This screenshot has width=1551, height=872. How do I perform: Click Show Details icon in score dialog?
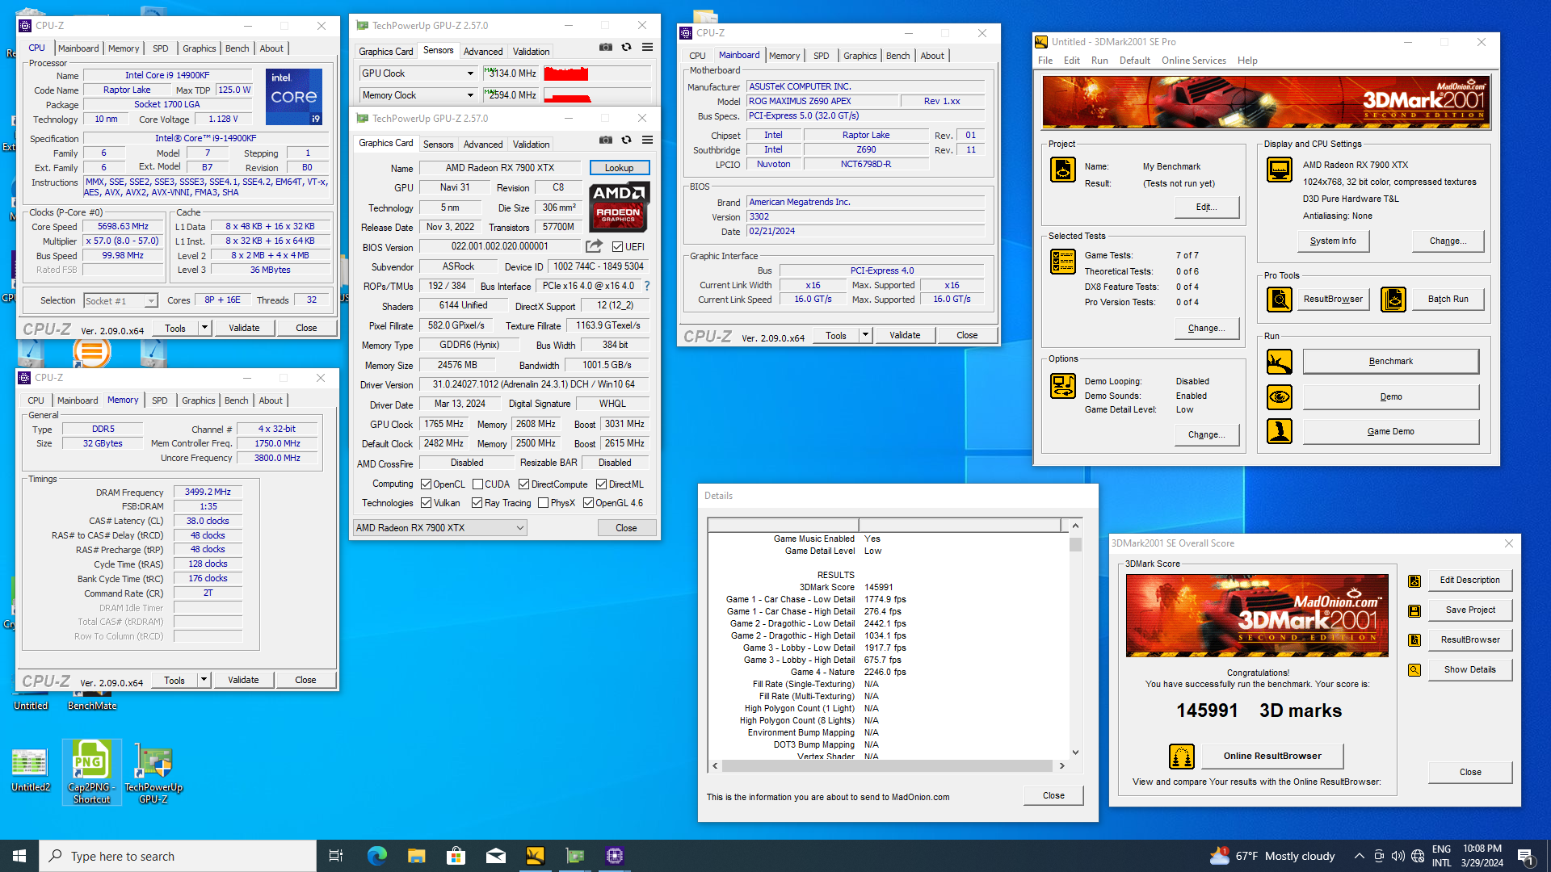point(1414,670)
